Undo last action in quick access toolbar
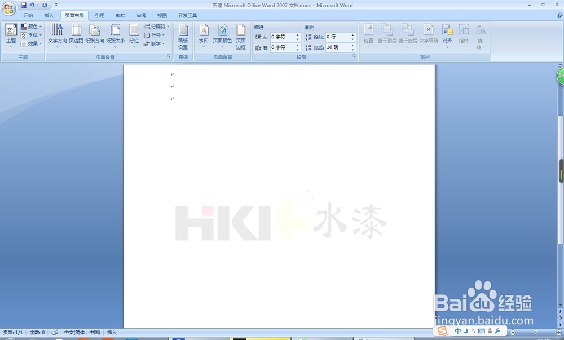The width and height of the screenshot is (564, 340). coord(32,5)
